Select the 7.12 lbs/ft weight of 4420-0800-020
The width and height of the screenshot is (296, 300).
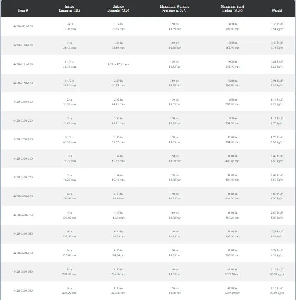point(277,269)
